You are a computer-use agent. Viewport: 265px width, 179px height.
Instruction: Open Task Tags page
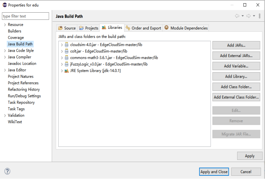(16, 109)
